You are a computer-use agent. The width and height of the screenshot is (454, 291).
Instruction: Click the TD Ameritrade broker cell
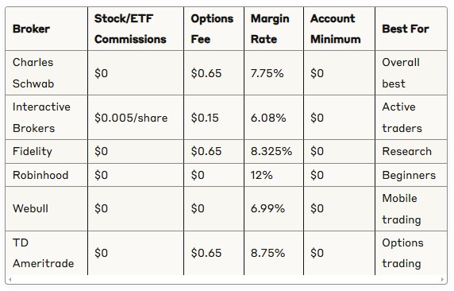point(47,253)
